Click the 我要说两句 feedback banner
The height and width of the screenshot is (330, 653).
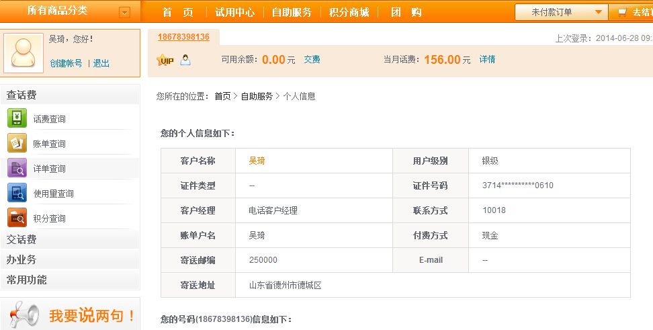click(x=71, y=315)
